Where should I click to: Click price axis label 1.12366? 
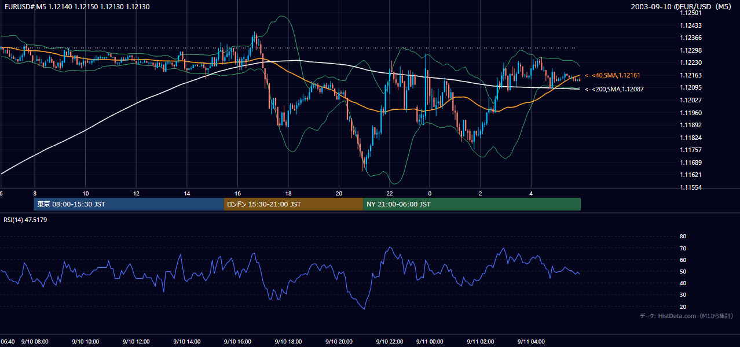(x=690, y=38)
